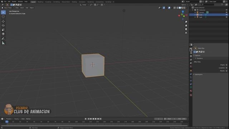Toggle visibility eye of Cube
Viewport: 229px width, 129px height.
[226, 15]
